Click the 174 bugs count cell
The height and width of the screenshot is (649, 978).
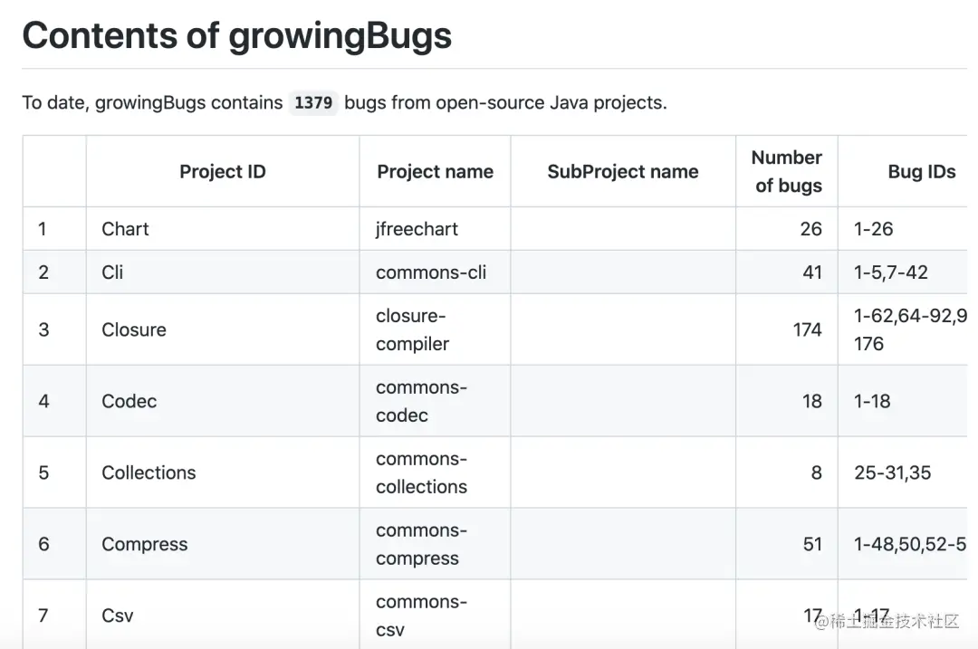(x=787, y=329)
